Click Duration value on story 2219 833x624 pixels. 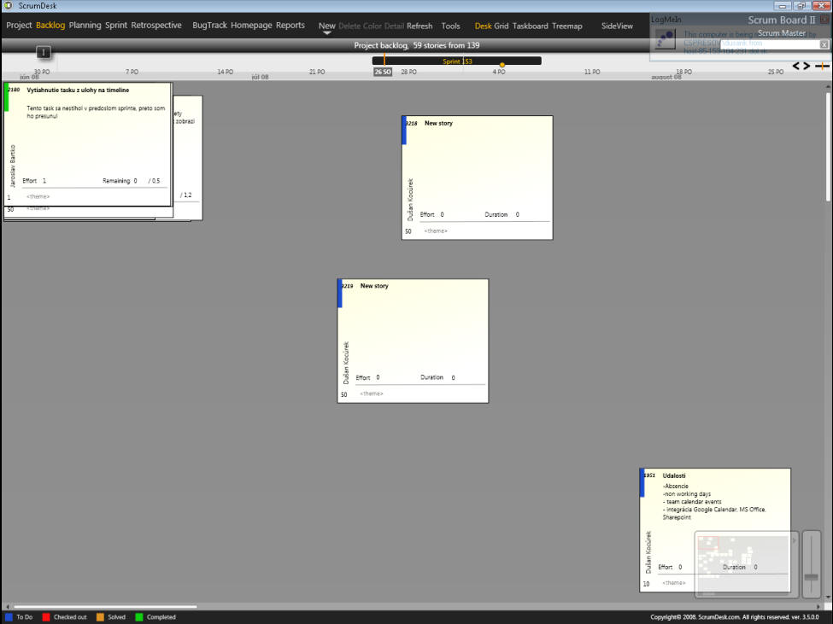click(453, 378)
